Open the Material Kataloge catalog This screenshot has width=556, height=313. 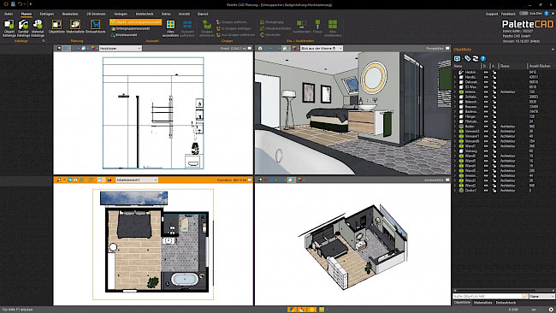[x=38, y=28]
